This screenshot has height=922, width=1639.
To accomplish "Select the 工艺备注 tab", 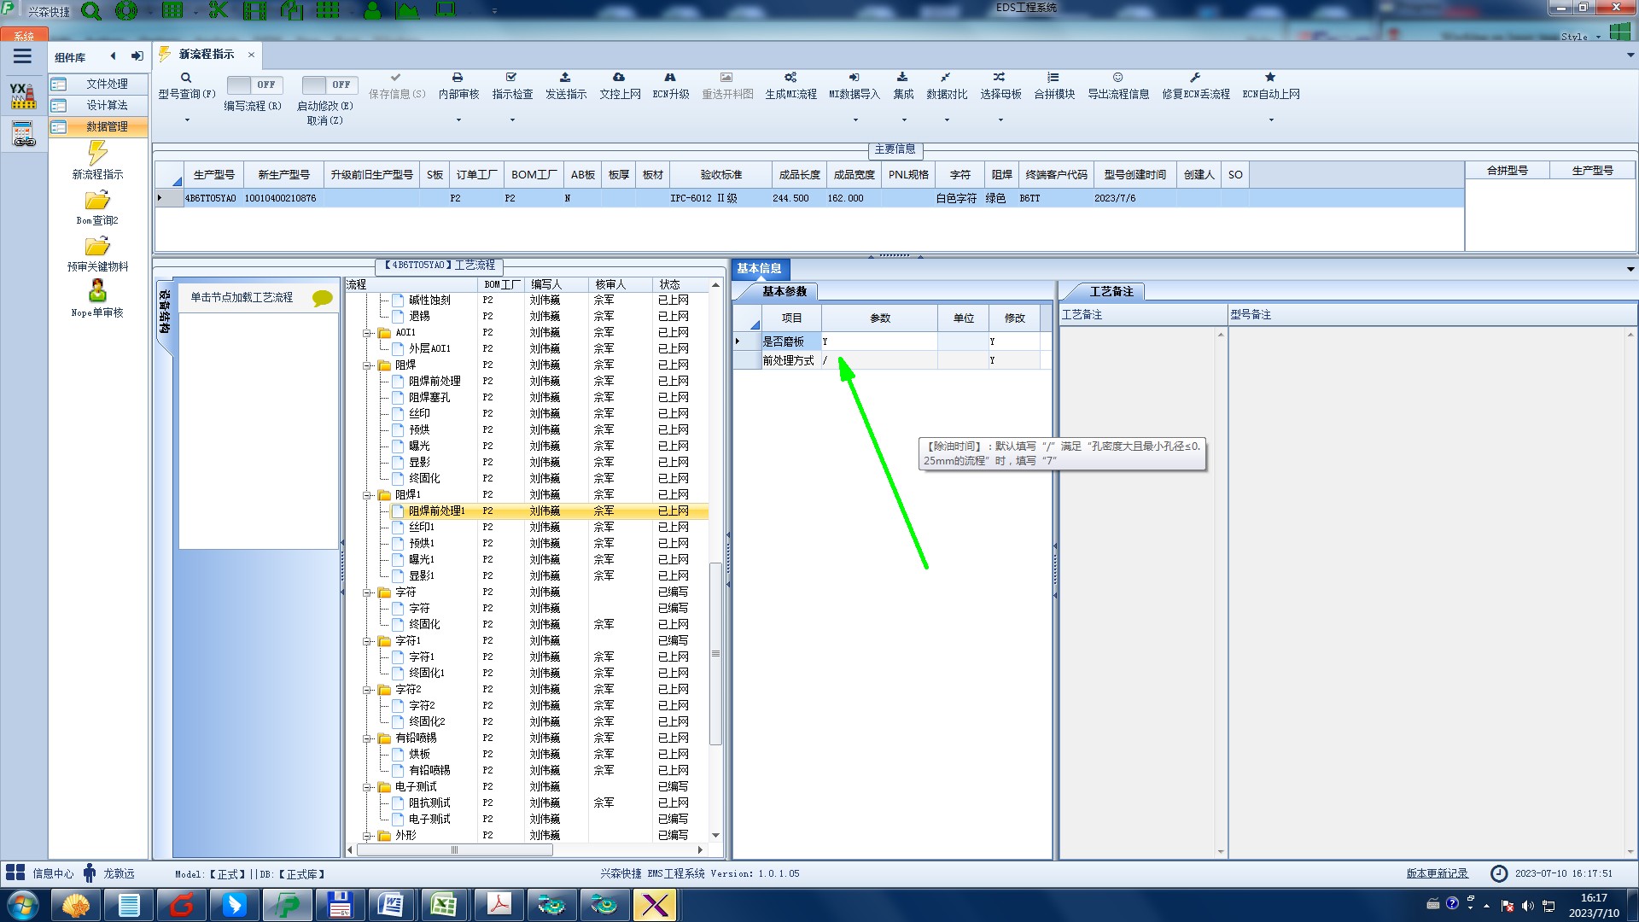I will pos(1111,292).
